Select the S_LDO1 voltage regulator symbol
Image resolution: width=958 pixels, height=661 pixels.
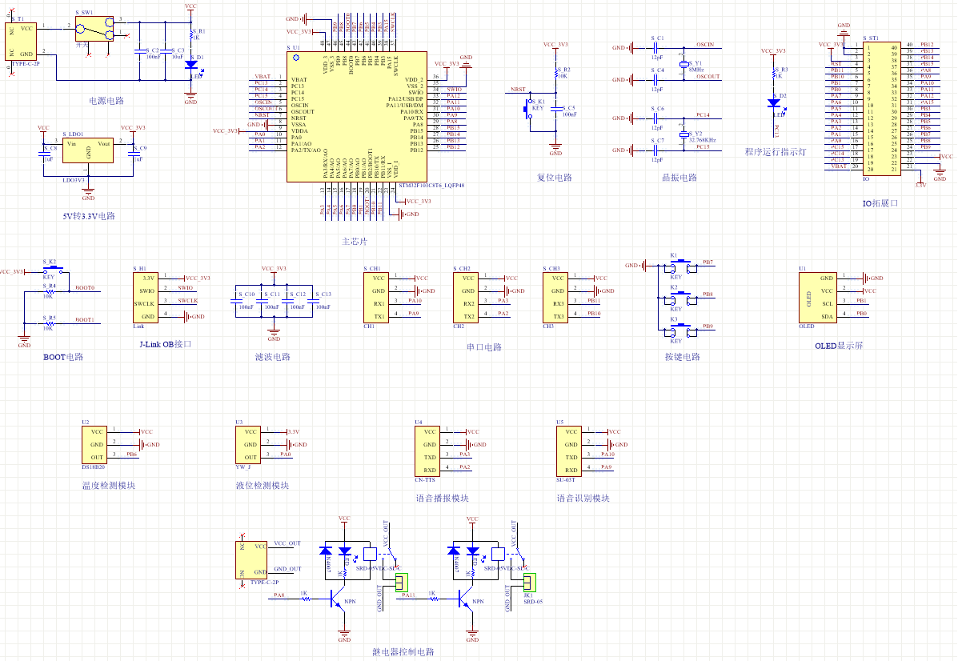click(88, 150)
